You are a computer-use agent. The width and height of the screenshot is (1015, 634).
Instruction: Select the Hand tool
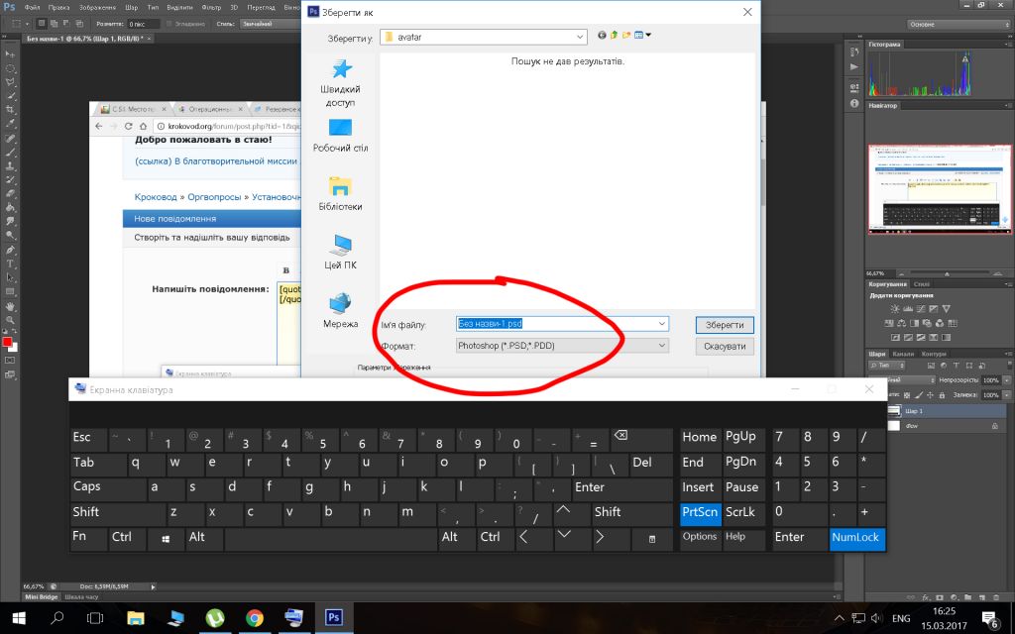pos(11,307)
